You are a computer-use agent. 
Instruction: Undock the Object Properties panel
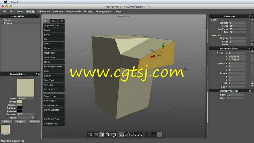[x=250, y=91]
